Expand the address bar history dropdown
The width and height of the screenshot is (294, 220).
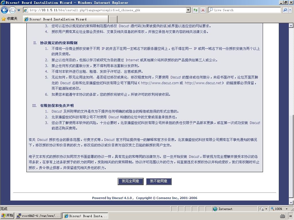coord(188,10)
